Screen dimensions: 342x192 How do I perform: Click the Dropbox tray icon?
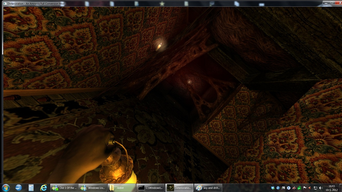pos(273,188)
